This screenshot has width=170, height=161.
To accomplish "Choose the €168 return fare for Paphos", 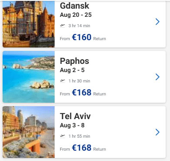I will pyautogui.click(x=82, y=92).
